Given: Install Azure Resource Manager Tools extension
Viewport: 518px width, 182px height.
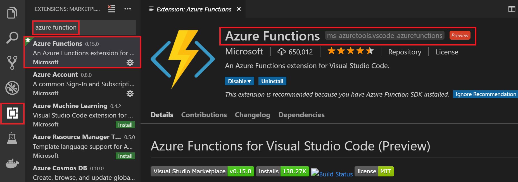Looking at the screenshot, I should (x=125, y=156).
